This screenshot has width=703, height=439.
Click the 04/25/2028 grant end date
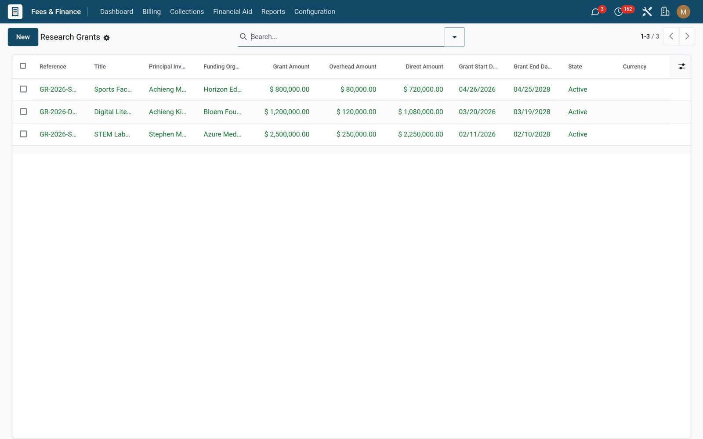click(532, 90)
